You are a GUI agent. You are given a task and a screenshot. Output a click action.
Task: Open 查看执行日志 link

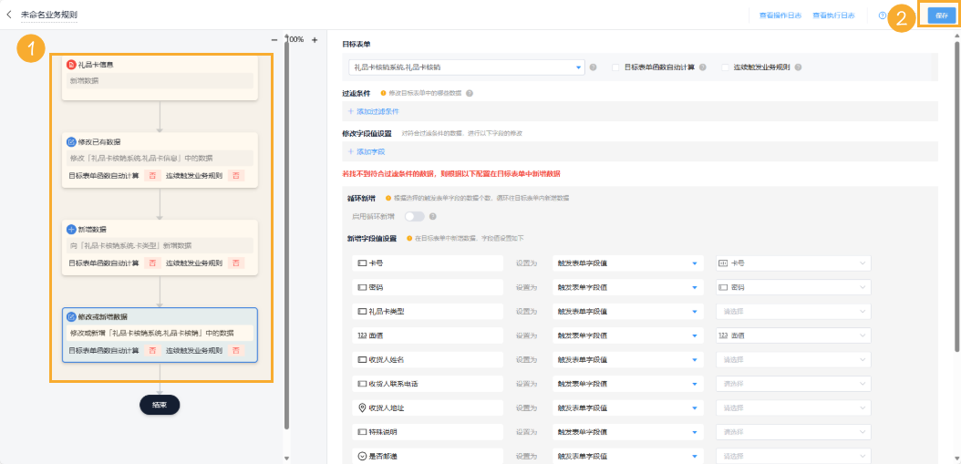coord(833,15)
